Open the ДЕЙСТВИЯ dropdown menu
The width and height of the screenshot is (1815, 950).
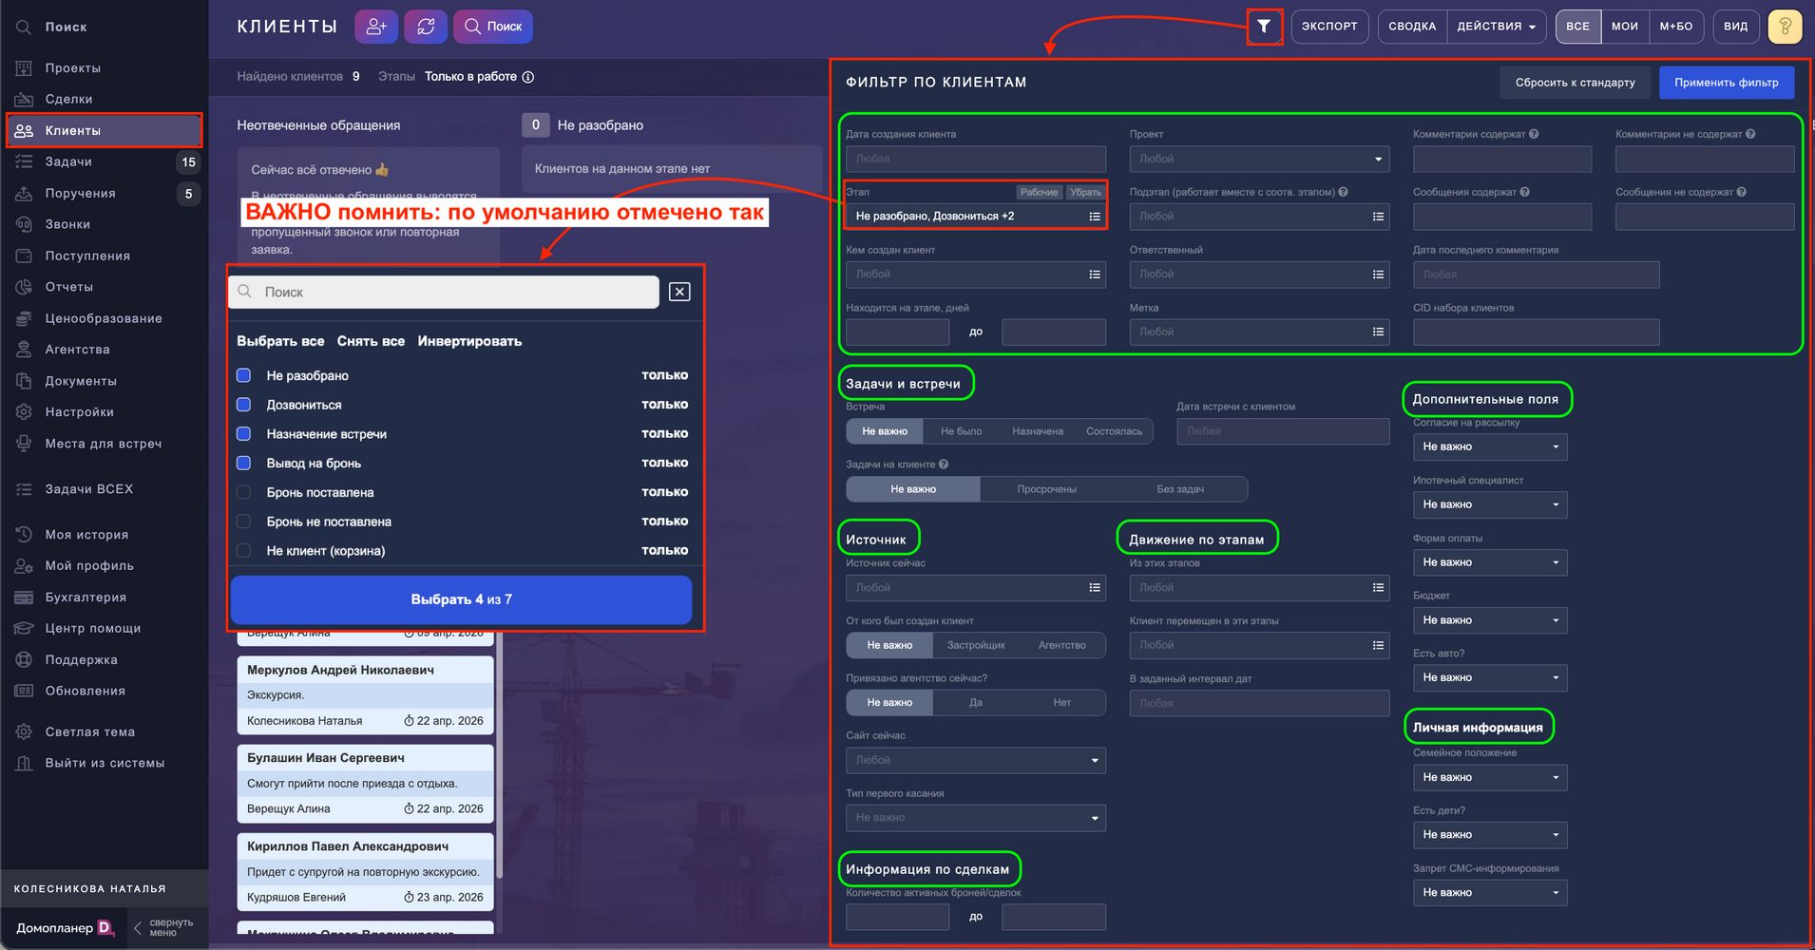click(1496, 27)
